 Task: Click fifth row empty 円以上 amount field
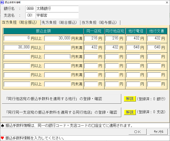point(17,75)
